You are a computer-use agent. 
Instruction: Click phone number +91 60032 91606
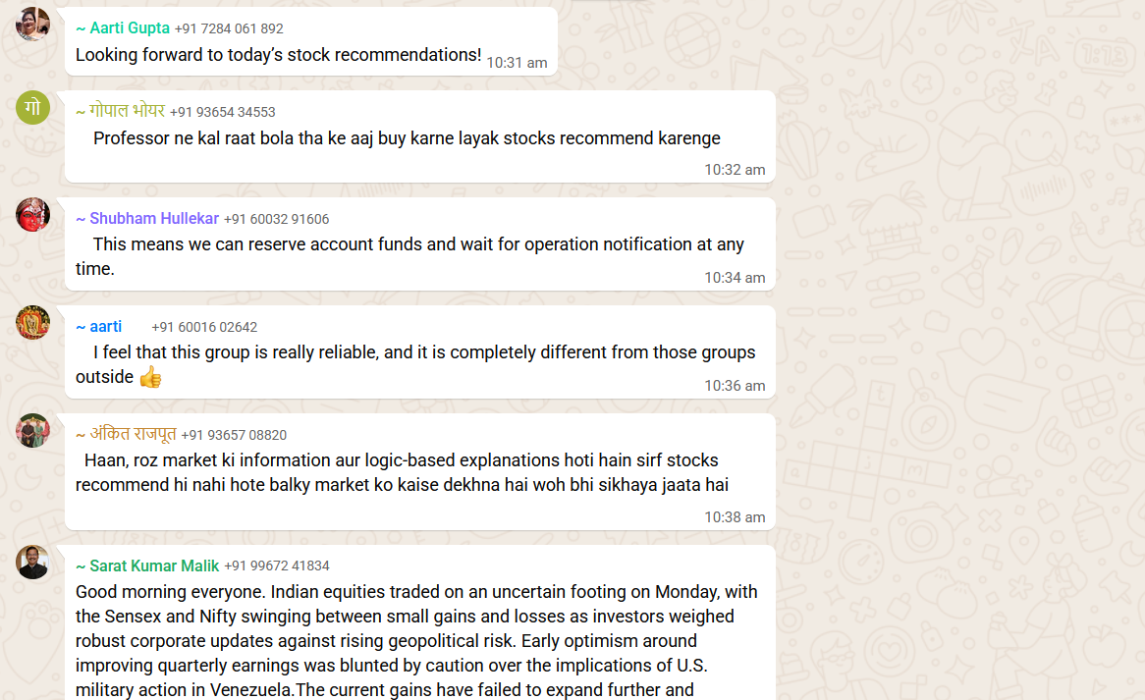[277, 219]
